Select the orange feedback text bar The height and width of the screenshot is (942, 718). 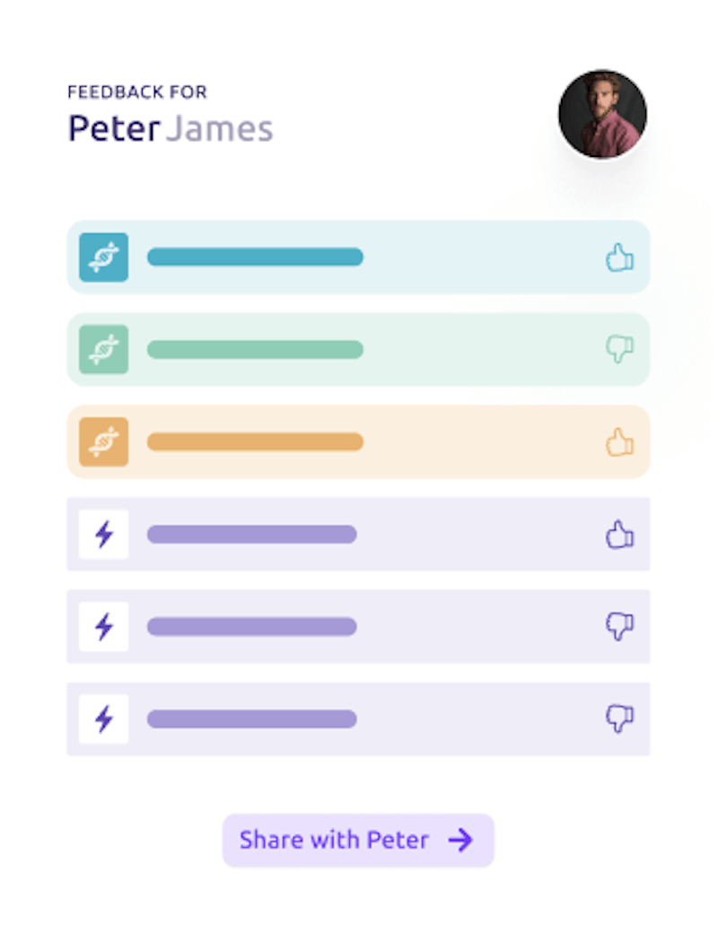[x=255, y=442]
